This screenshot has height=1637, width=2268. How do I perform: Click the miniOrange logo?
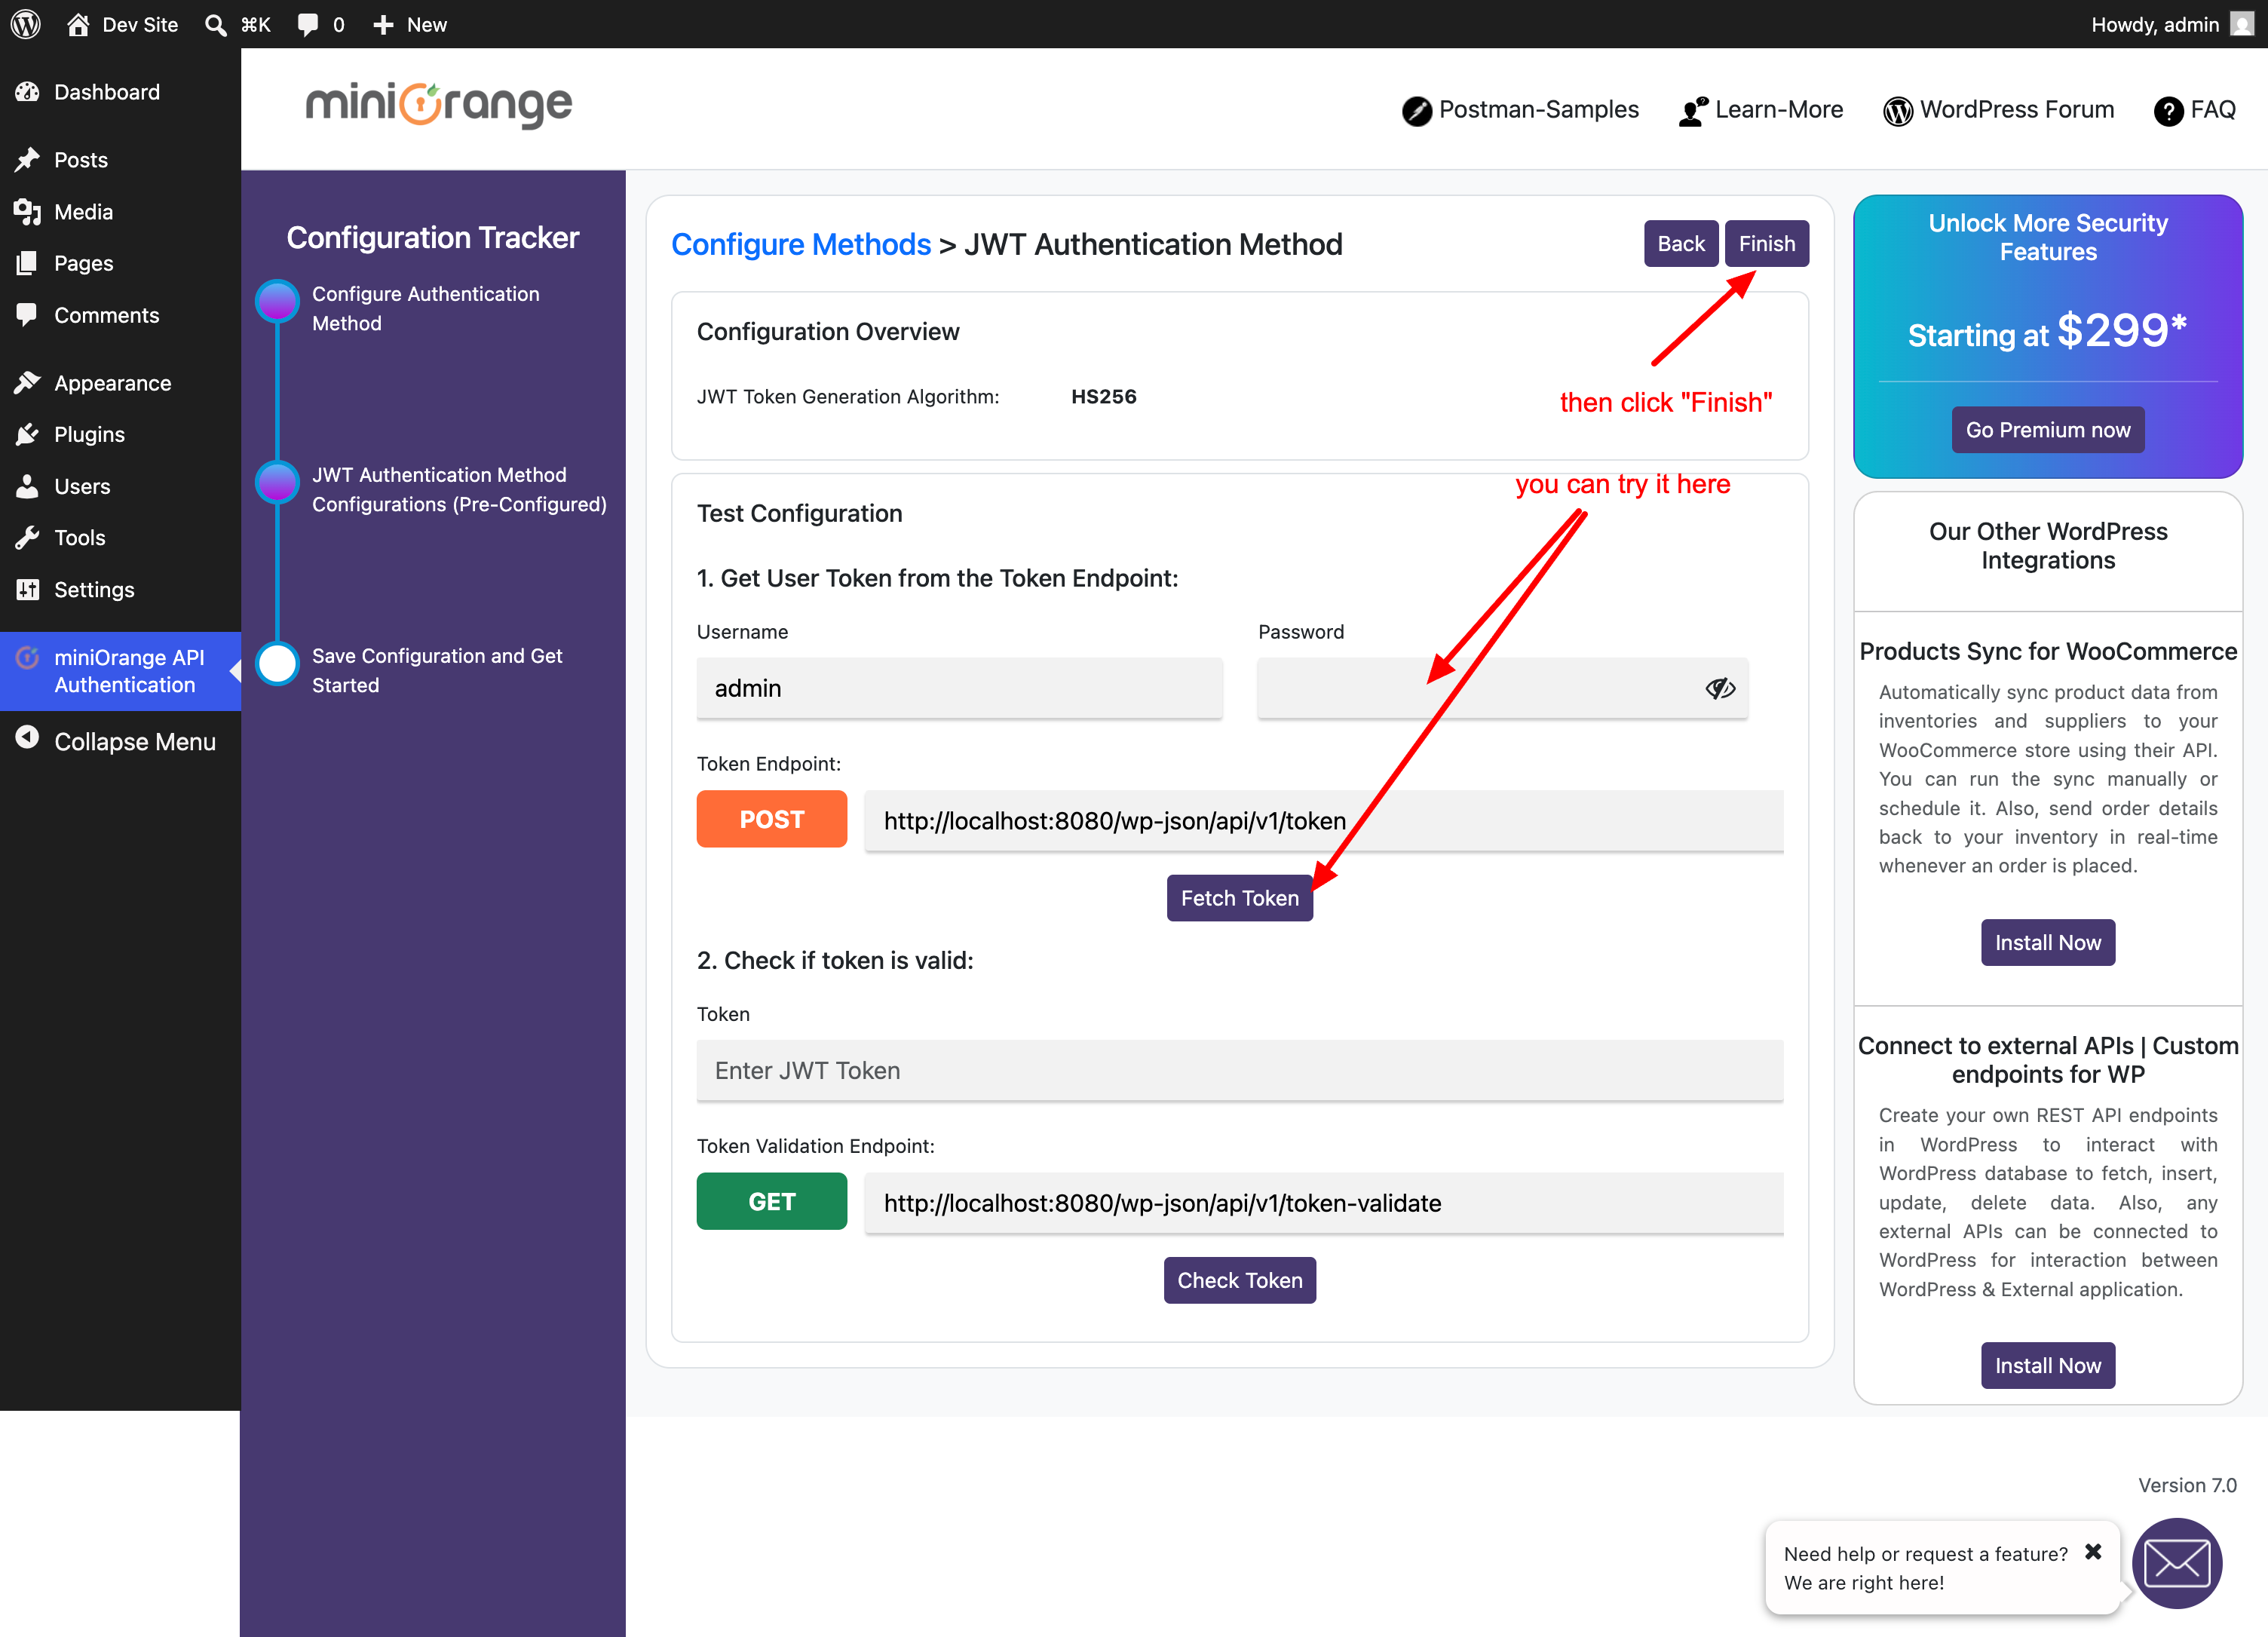(438, 105)
